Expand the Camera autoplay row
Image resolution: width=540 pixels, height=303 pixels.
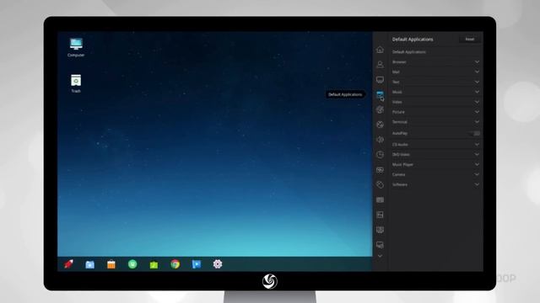click(435, 174)
